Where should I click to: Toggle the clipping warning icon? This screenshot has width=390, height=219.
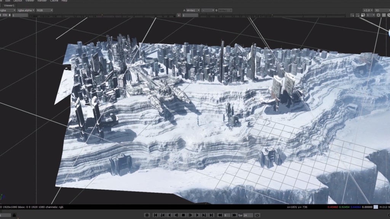(357, 15)
